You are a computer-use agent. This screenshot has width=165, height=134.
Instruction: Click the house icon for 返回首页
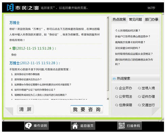(x=75, y=126)
